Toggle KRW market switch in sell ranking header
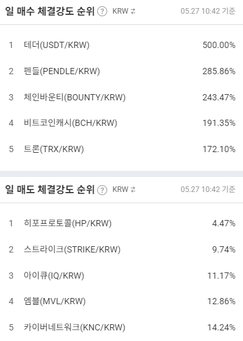 [x=124, y=190]
